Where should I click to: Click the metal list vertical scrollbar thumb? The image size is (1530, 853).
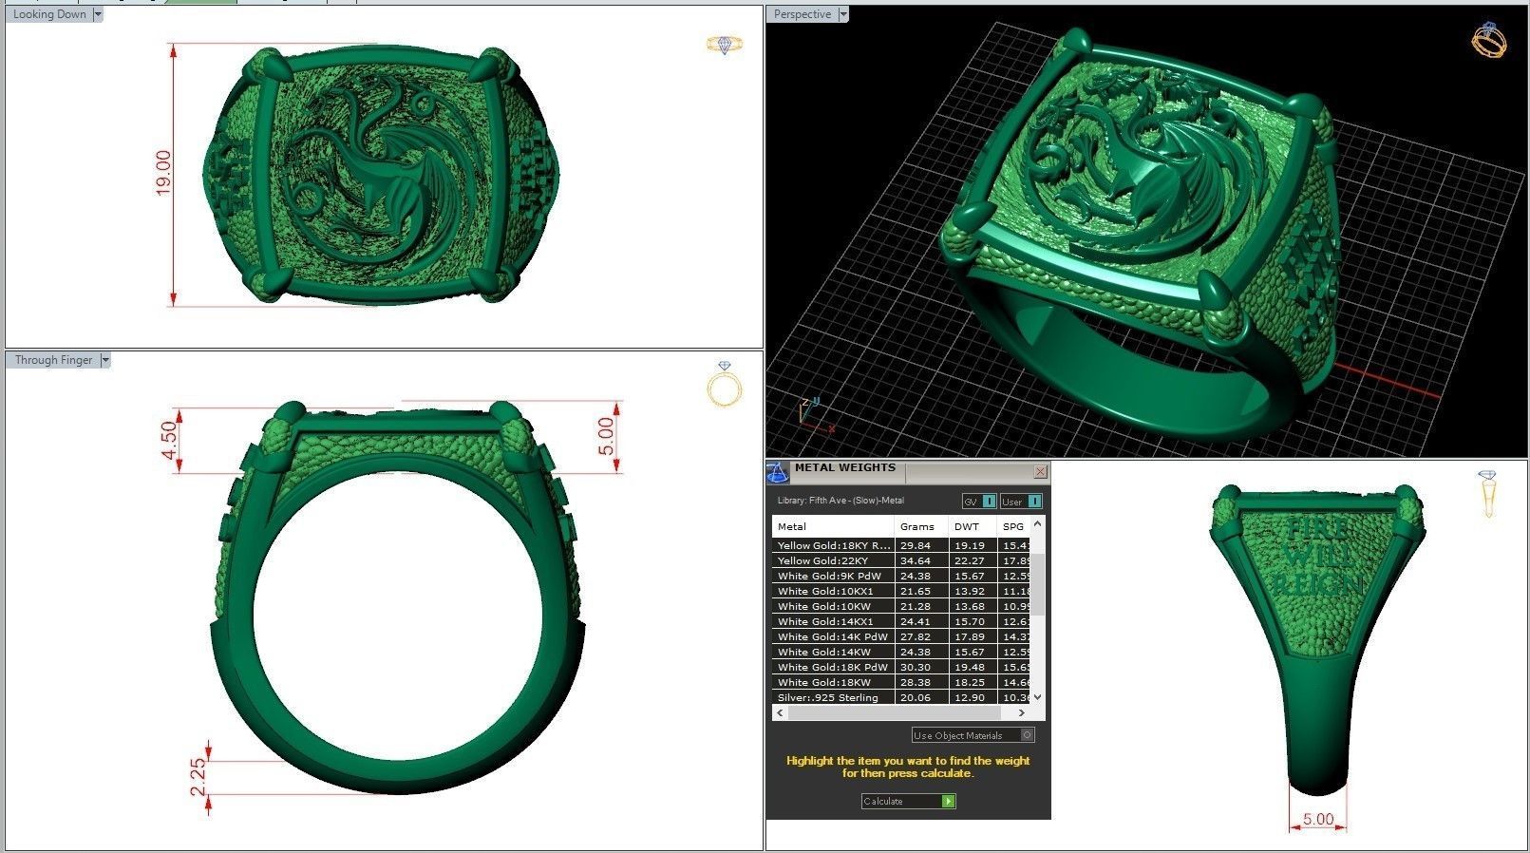(1037, 584)
